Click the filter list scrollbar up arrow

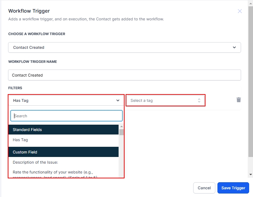tap(121, 126)
